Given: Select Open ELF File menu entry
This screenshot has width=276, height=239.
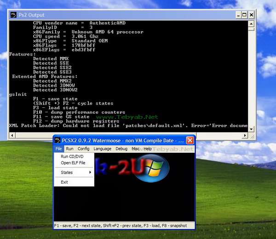Looking at the screenshot, I should pyautogui.click(x=74, y=163).
